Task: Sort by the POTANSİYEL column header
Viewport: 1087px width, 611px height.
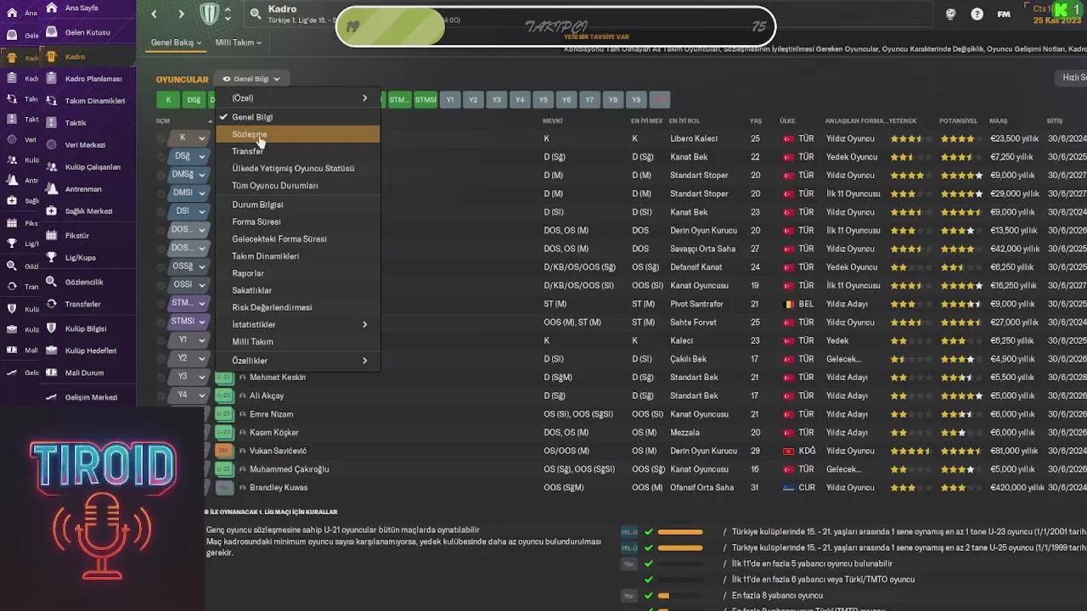Action: click(958, 121)
